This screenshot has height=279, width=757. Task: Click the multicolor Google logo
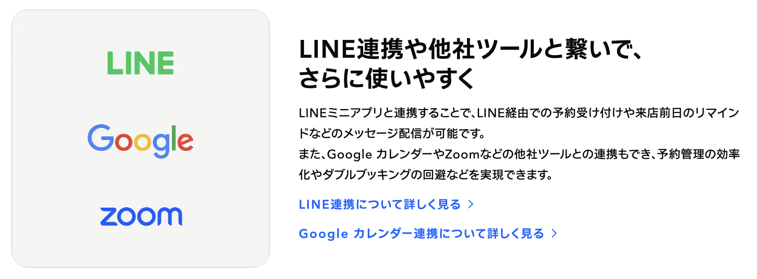point(140,140)
